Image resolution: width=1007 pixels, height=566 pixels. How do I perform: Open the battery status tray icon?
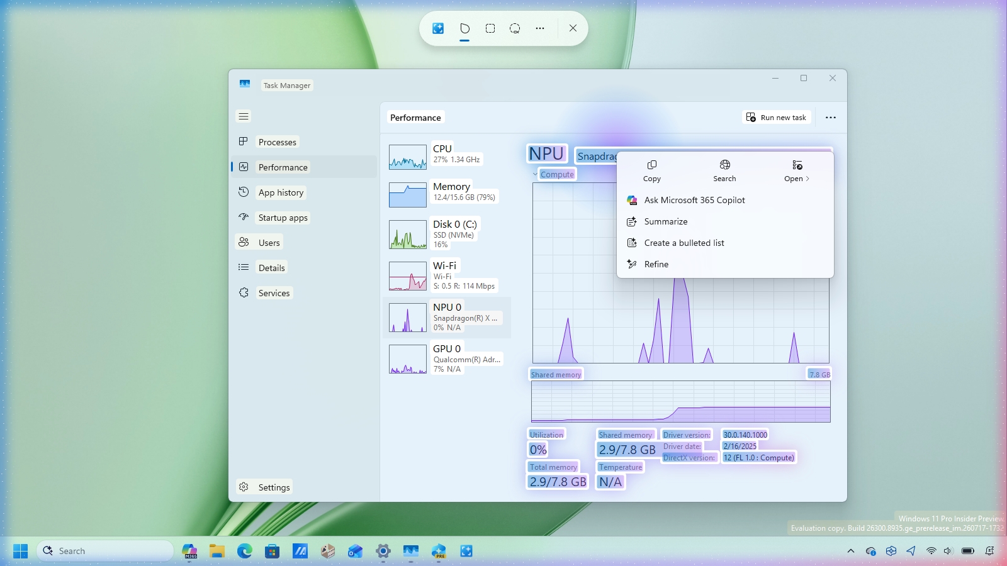968,551
